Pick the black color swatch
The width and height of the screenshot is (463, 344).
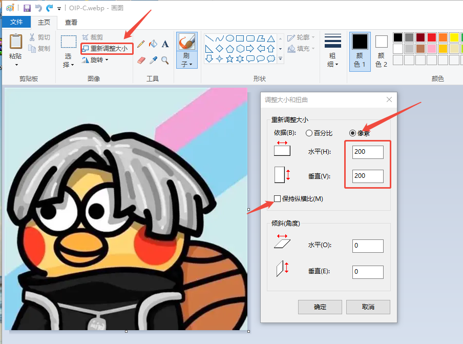click(398, 37)
